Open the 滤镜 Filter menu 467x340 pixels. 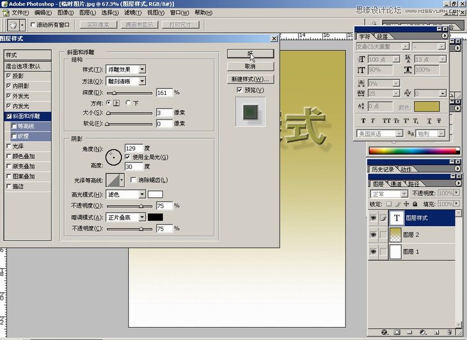click(x=133, y=13)
